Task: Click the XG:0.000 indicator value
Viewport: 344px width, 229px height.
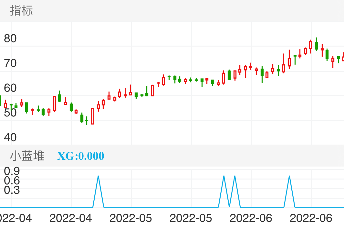Action: point(81,156)
